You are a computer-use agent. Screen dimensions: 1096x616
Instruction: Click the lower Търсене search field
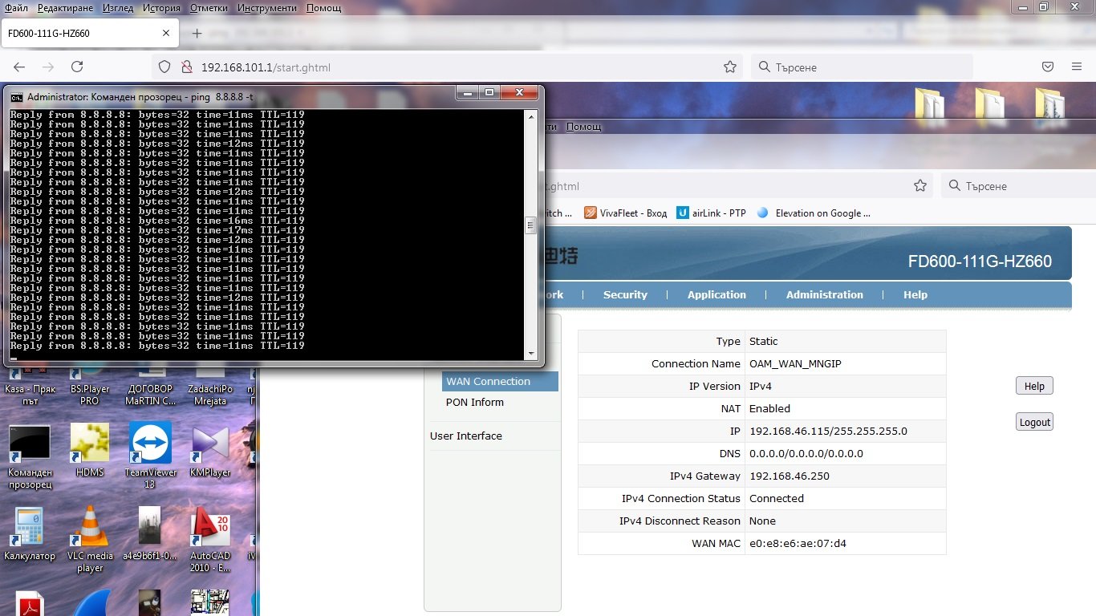click(1017, 185)
